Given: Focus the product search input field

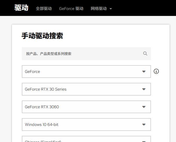Looking at the screenshot, I should (x=86, y=54).
